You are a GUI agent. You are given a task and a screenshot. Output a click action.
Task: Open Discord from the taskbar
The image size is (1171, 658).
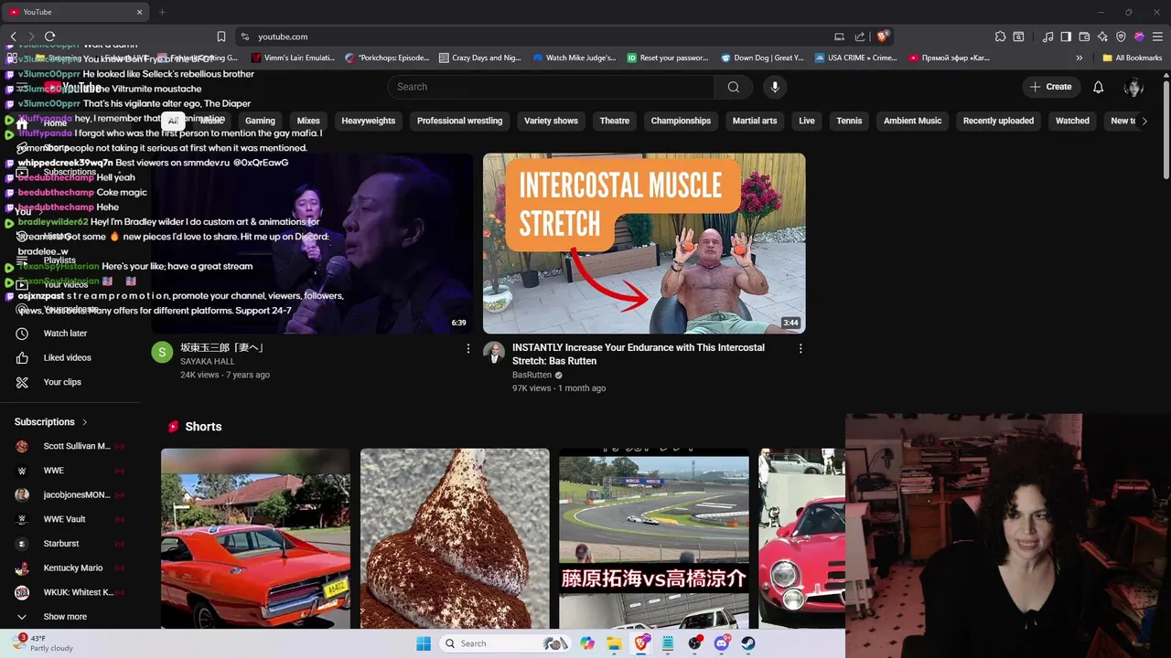722,643
